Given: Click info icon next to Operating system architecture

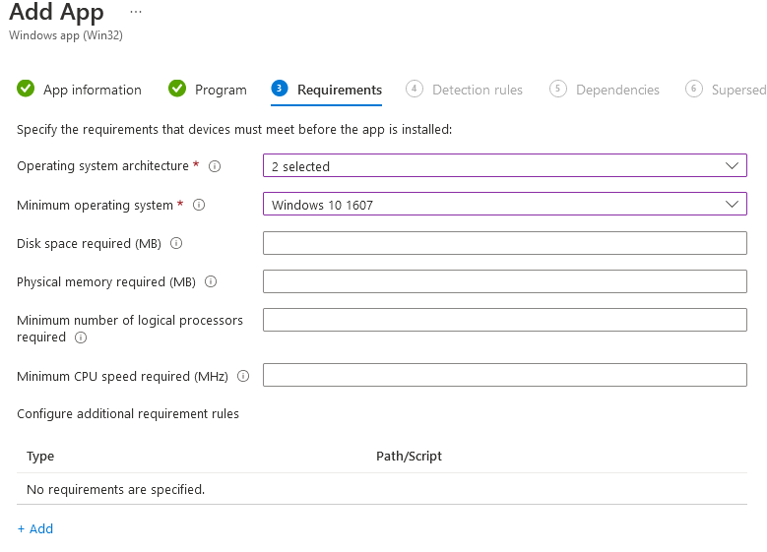Looking at the screenshot, I should [215, 166].
